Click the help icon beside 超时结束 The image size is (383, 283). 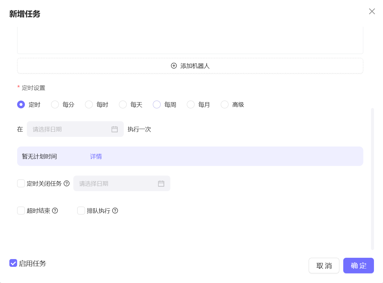[55, 211]
